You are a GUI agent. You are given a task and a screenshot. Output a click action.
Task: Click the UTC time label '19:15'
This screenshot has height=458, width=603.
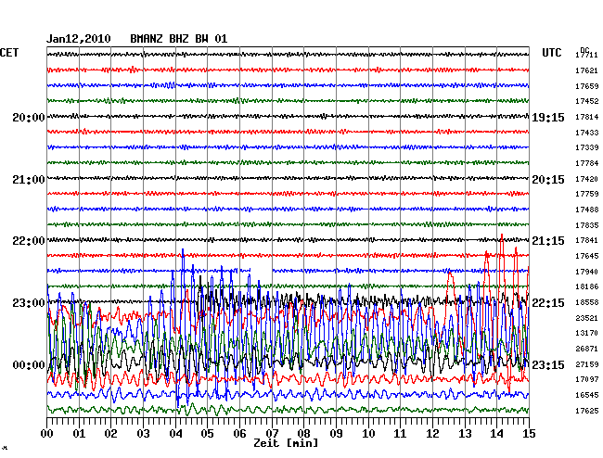[548, 117]
